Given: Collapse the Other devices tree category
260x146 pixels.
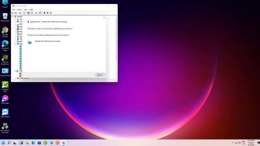Looking at the screenshot, I should (15, 71).
